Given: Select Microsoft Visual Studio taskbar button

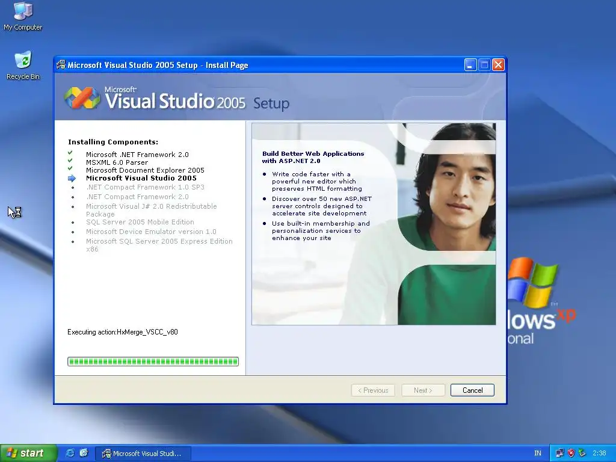Looking at the screenshot, I should (143, 454).
